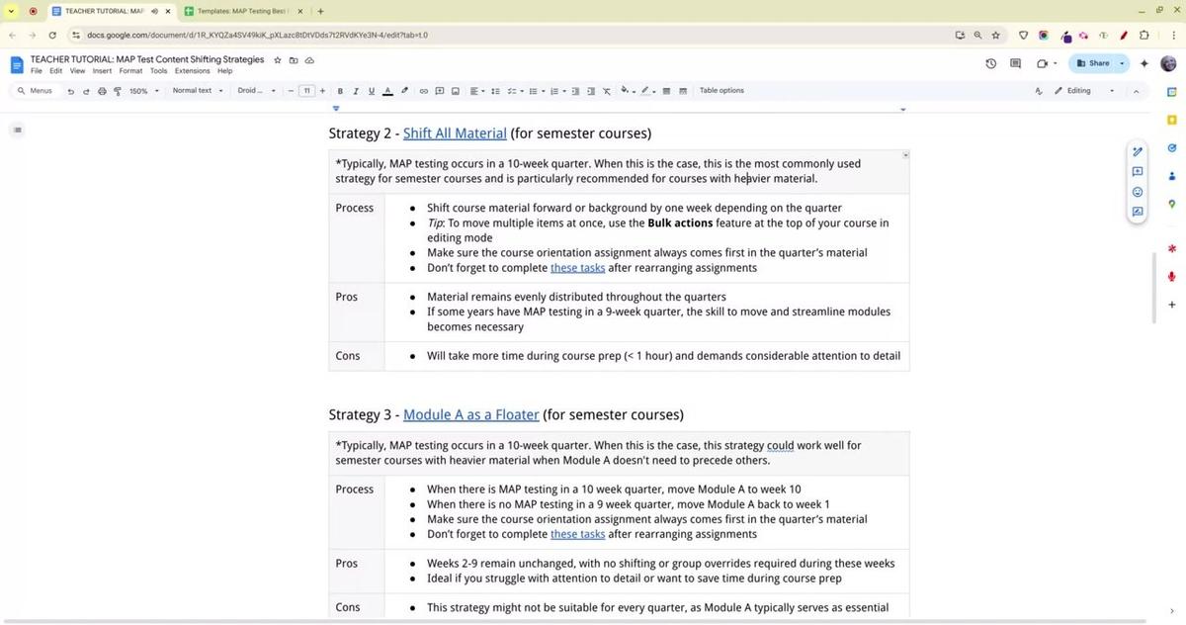Open the border width tool
The height and width of the screenshot is (625, 1186).
point(667,91)
